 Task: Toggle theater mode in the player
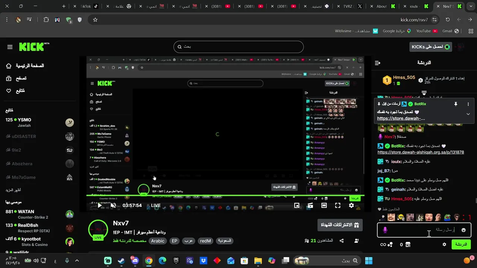tap(324, 205)
